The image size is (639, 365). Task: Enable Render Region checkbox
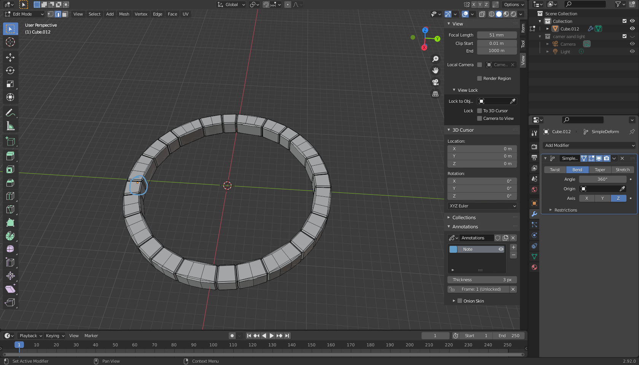coord(480,78)
